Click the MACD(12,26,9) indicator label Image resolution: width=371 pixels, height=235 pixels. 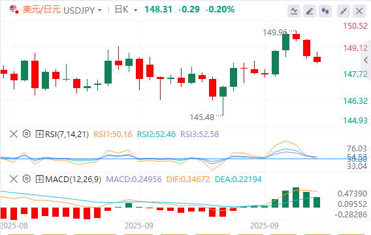tap(73, 179)
